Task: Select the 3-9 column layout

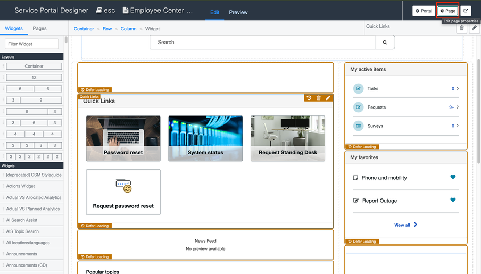Action: pos(34,100)
